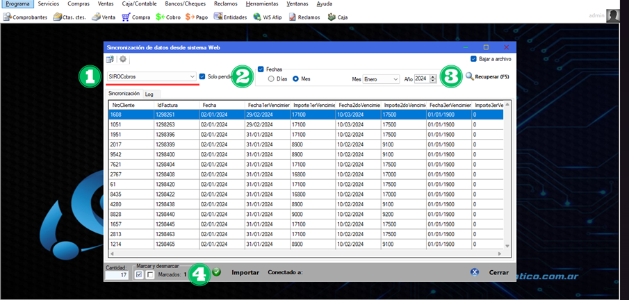Viewport: 629px width, 300px height.
Task: Click the sync table icon in dialog toolbar
Action: (110, 59)
